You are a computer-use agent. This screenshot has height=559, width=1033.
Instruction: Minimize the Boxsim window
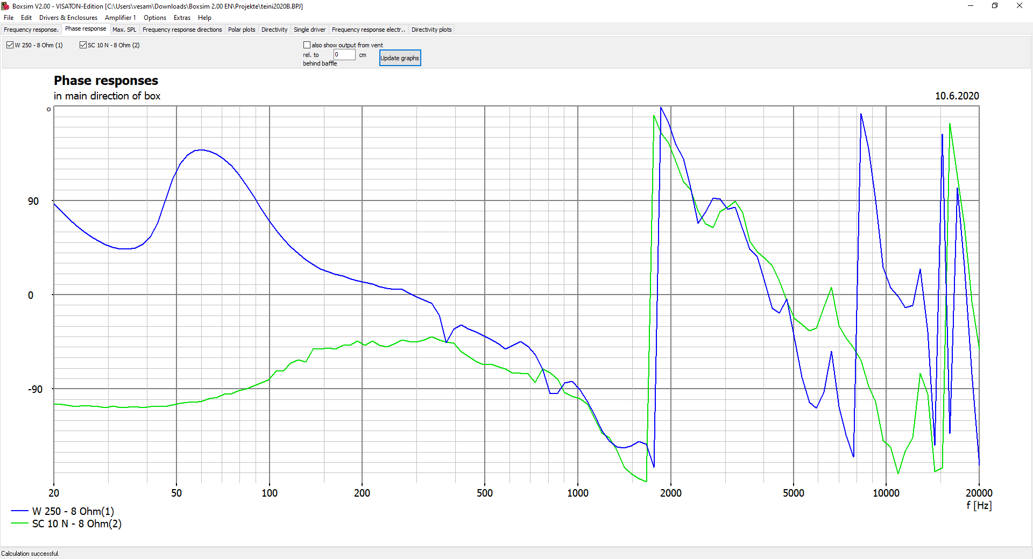coord(971,6)
